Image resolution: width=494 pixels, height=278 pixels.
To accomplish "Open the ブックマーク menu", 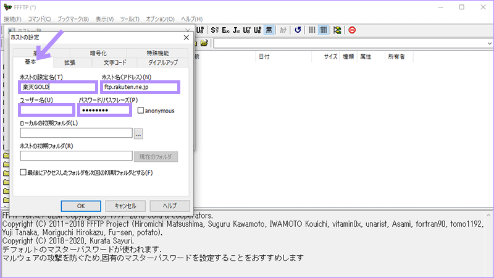I will click(x=73, y=19).
